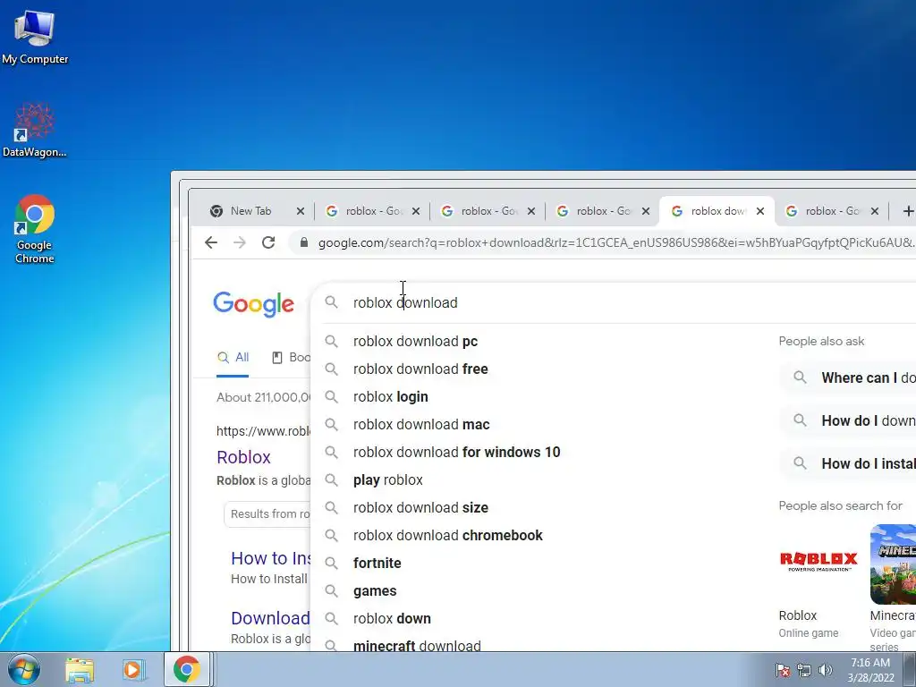
Task: Close the New Tab tab
Action: [x=301, y=211]
